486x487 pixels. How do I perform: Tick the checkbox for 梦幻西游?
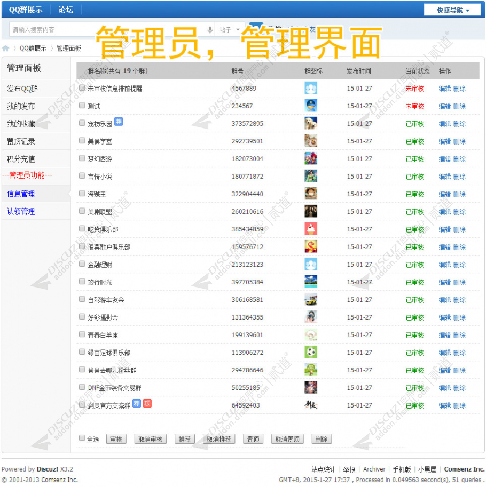(82, 158)
